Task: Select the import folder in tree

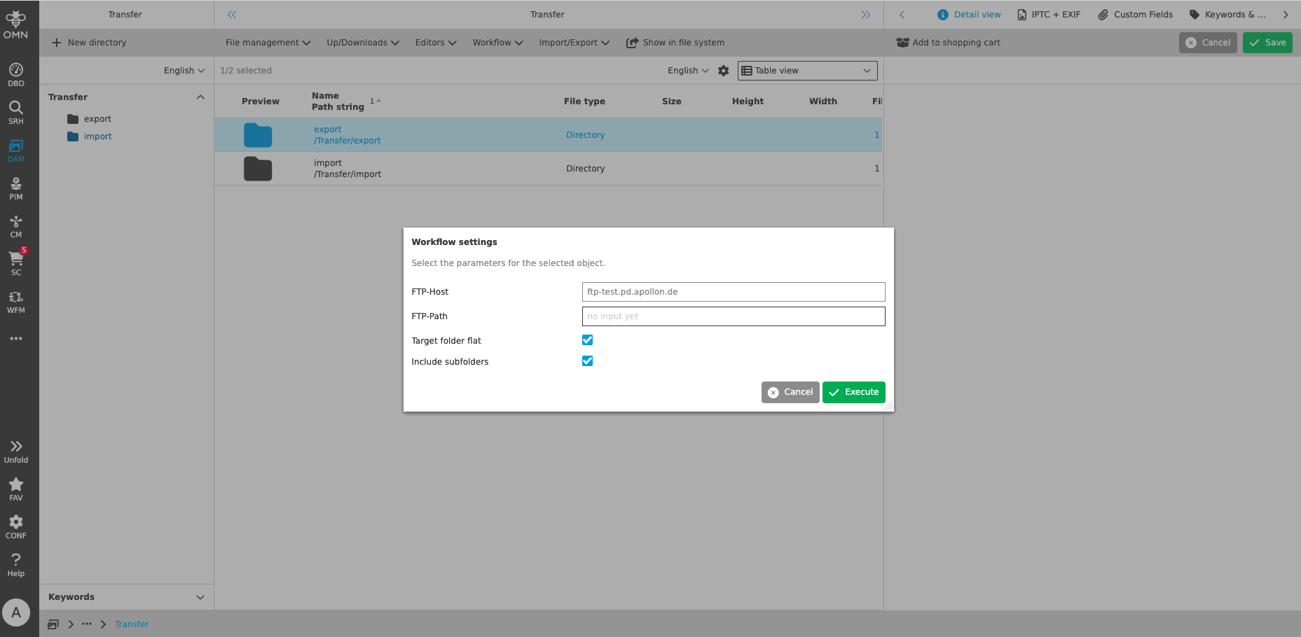Action: click(97, 136)
